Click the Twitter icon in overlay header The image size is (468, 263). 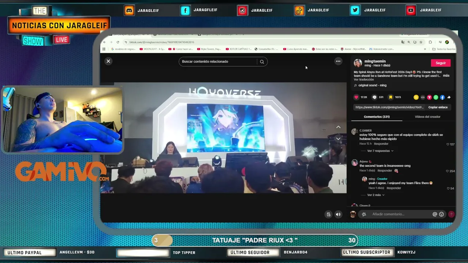355,10
